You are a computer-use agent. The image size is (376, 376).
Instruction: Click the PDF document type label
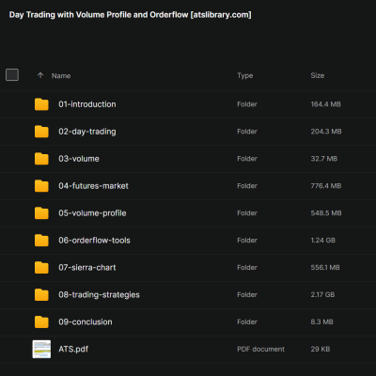260,350
